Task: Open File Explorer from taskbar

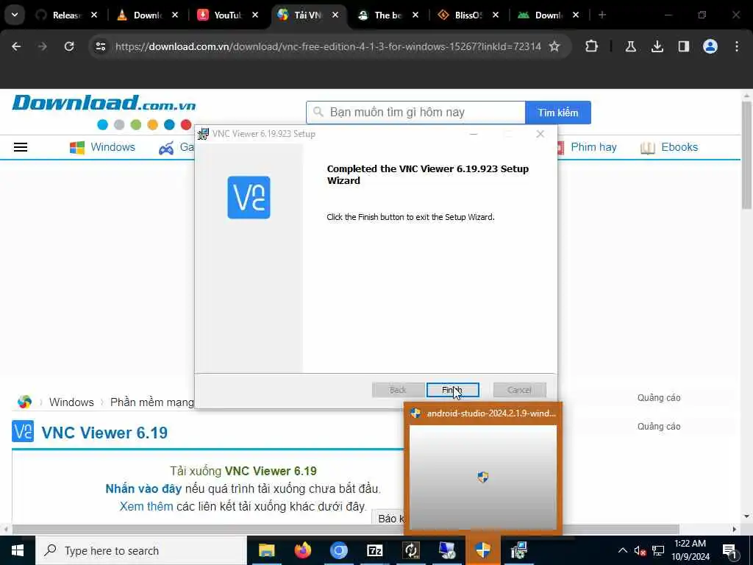Action: tap(266, 550)
